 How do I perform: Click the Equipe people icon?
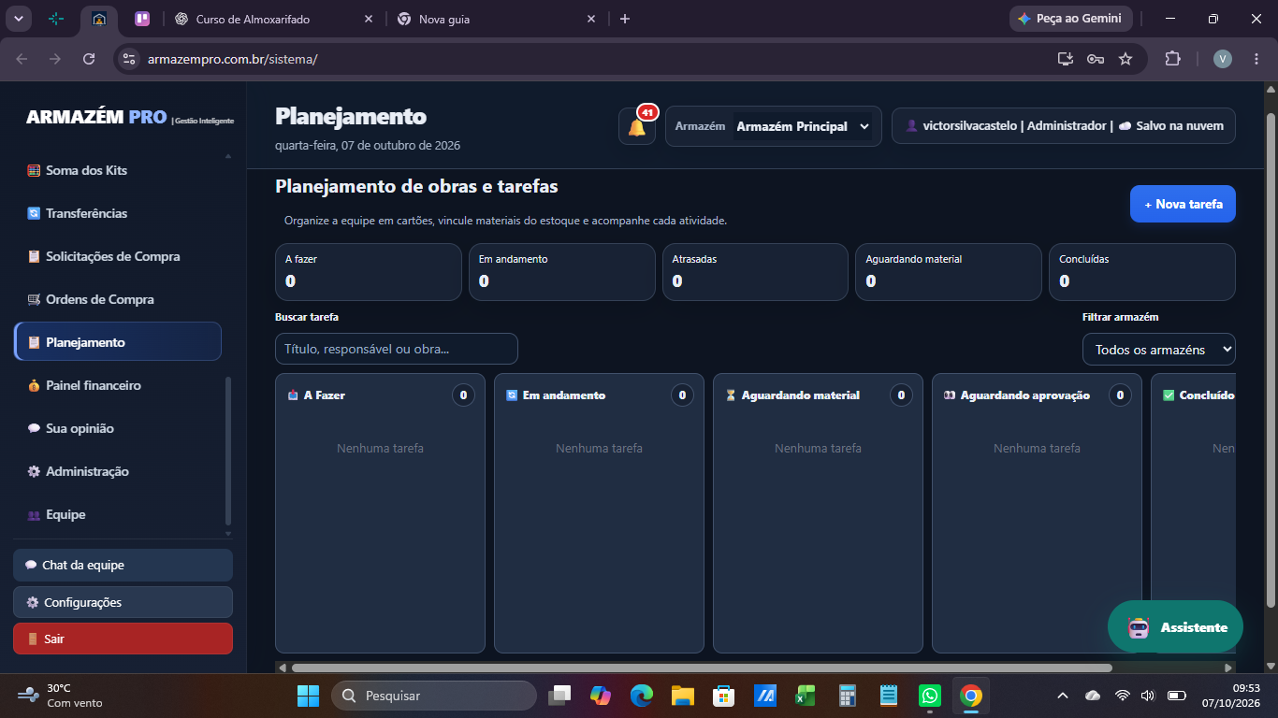point(34,514)
